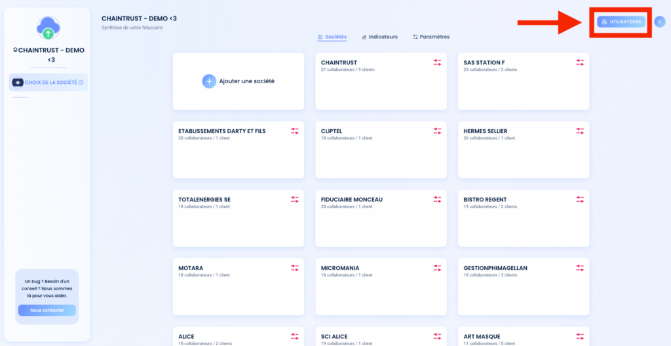Viewport: 671px width, 346px height.
Task: Open the SAS STATION F company title
Action: 484,62
